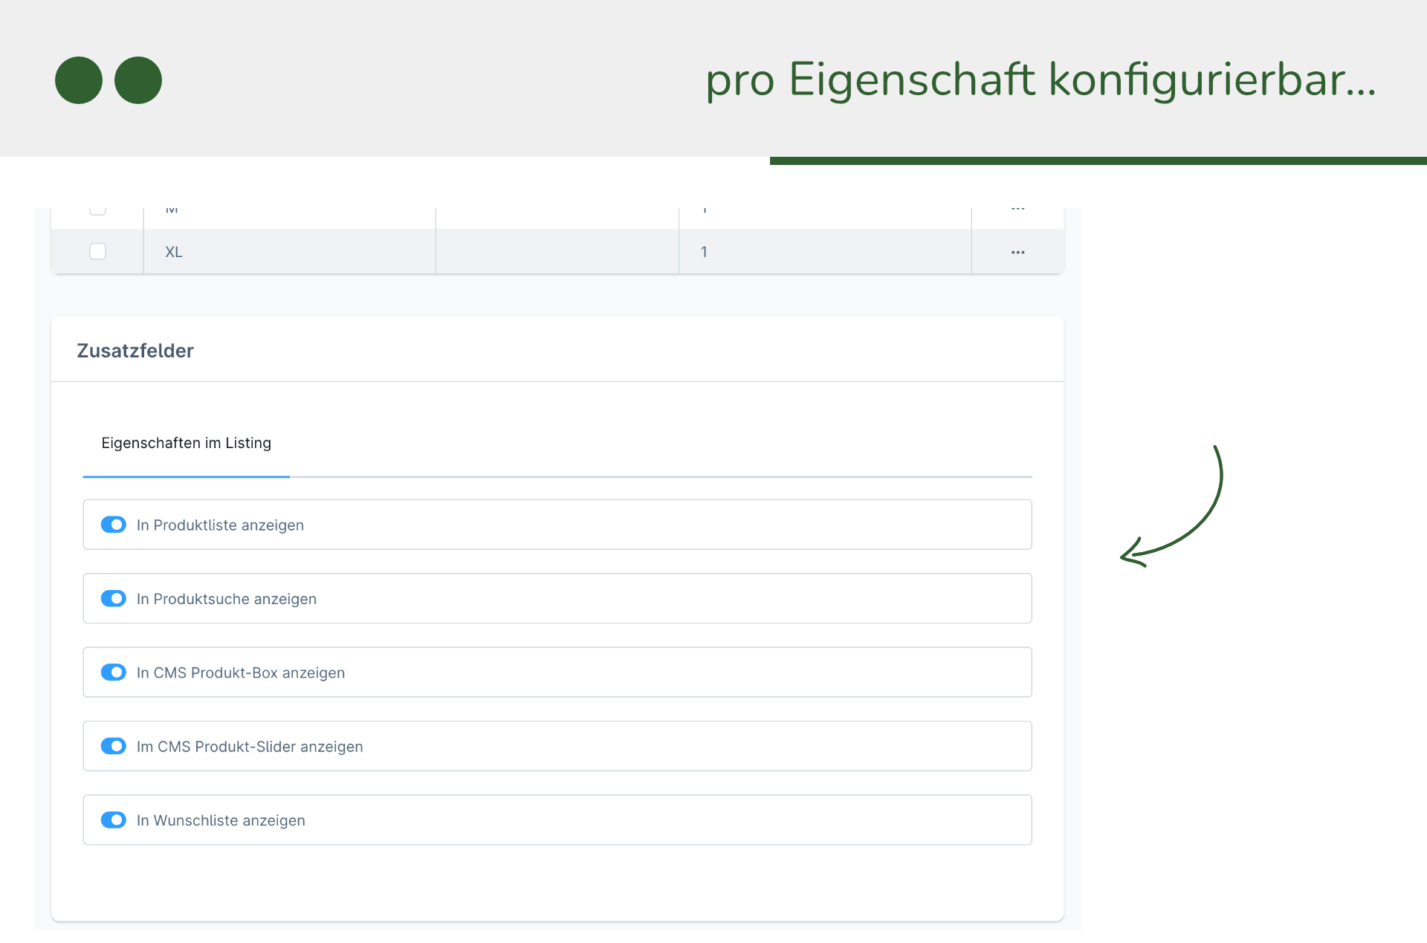The image size is (1427, 943).
Task: Tick the XL row checkbox
Action: pyautogui.click(x=97, y=251)
